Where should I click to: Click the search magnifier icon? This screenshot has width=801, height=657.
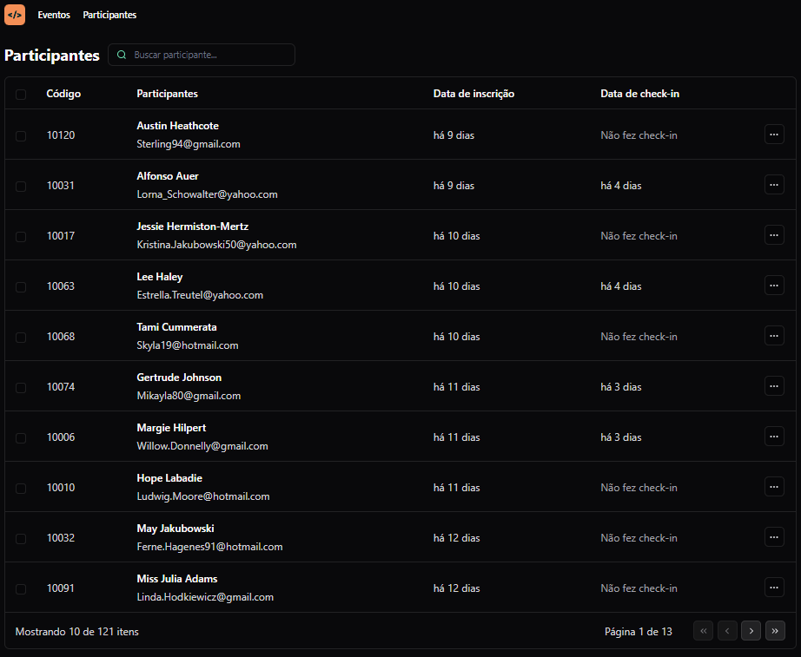click(122, 55)
